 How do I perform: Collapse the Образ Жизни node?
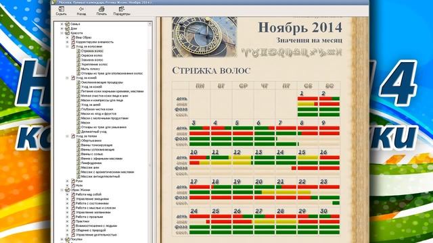click(x=62, y=190)
